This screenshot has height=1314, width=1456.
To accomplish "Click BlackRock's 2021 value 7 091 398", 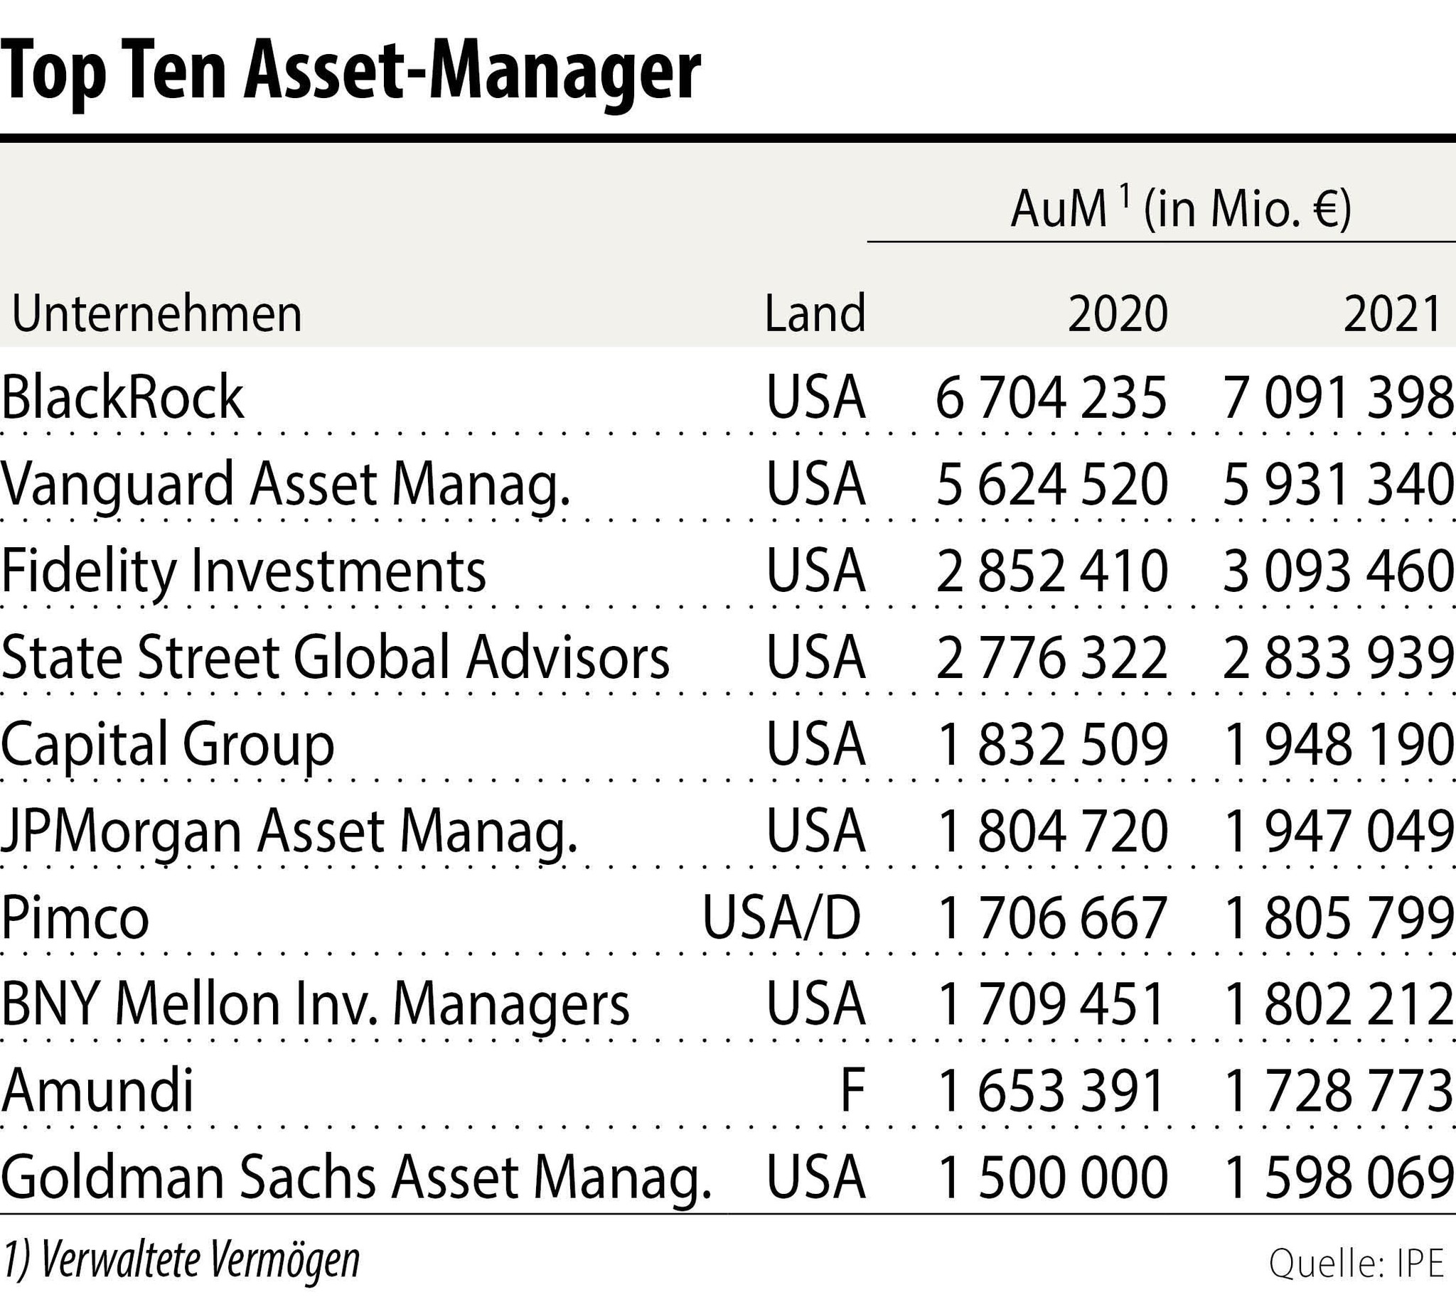I will [x=1337, y=398].
